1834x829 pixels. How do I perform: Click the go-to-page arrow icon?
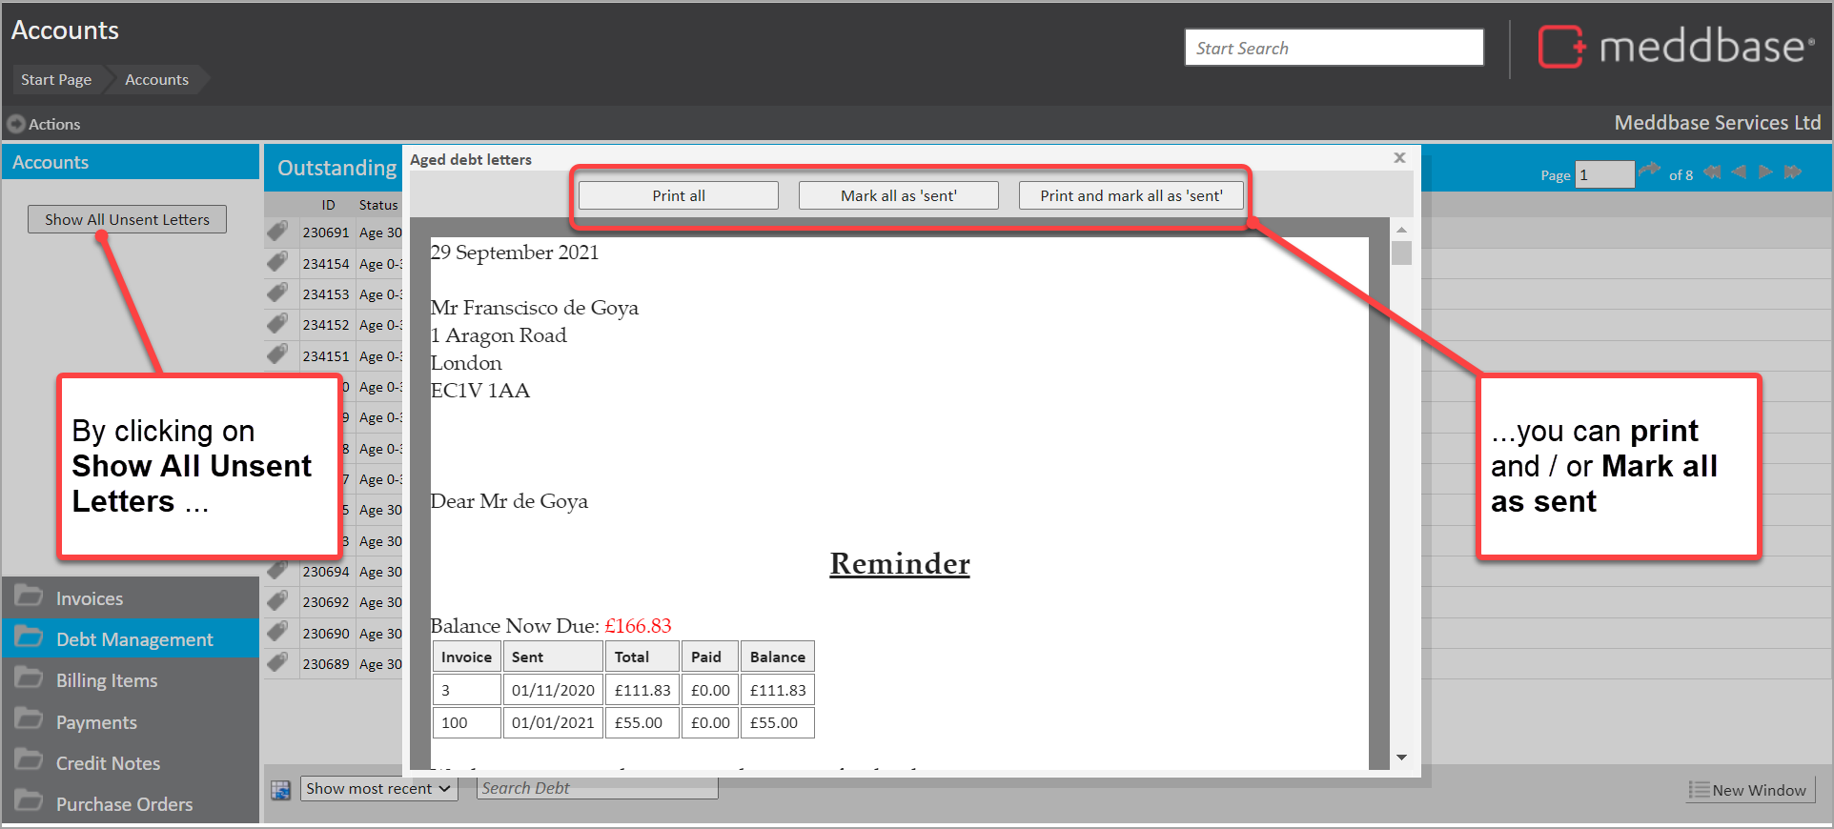pos(1649,172)
